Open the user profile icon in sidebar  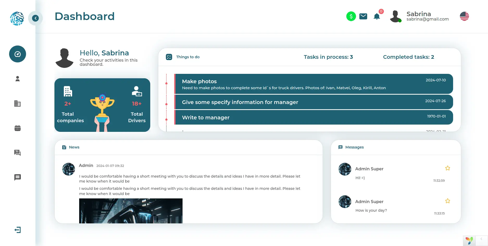(17, 79)
